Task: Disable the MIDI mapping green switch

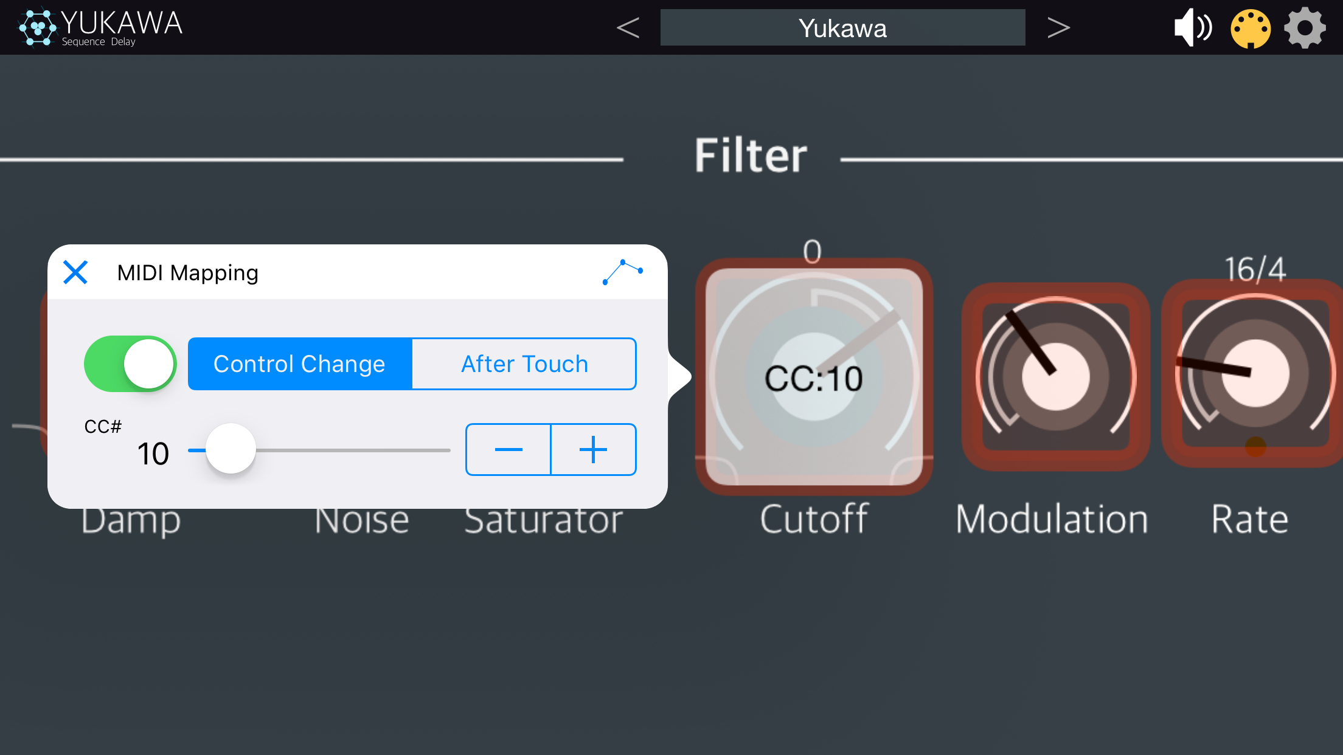Action: click(130, 364)
